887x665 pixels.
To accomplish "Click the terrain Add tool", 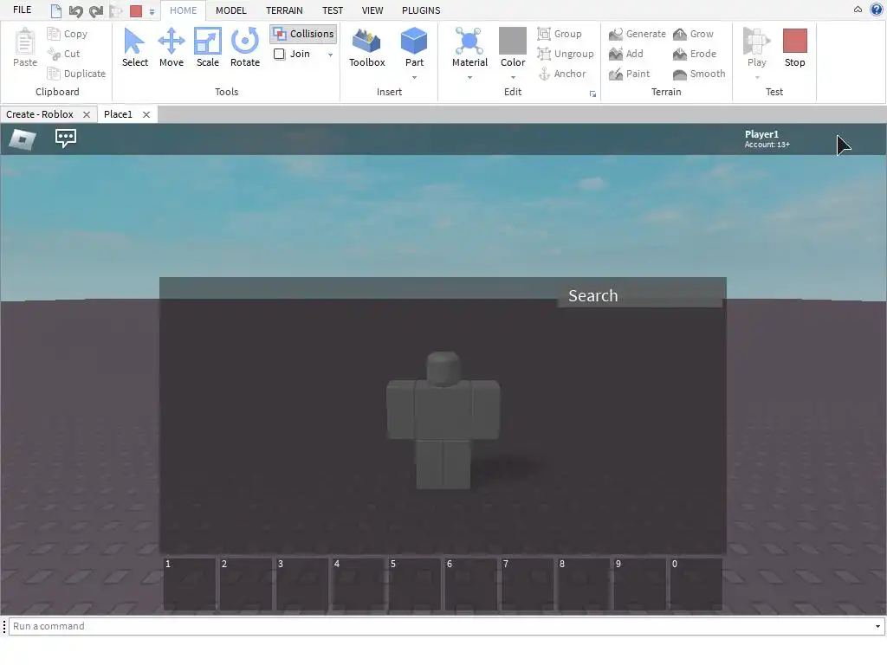I will tap(616, 54).
